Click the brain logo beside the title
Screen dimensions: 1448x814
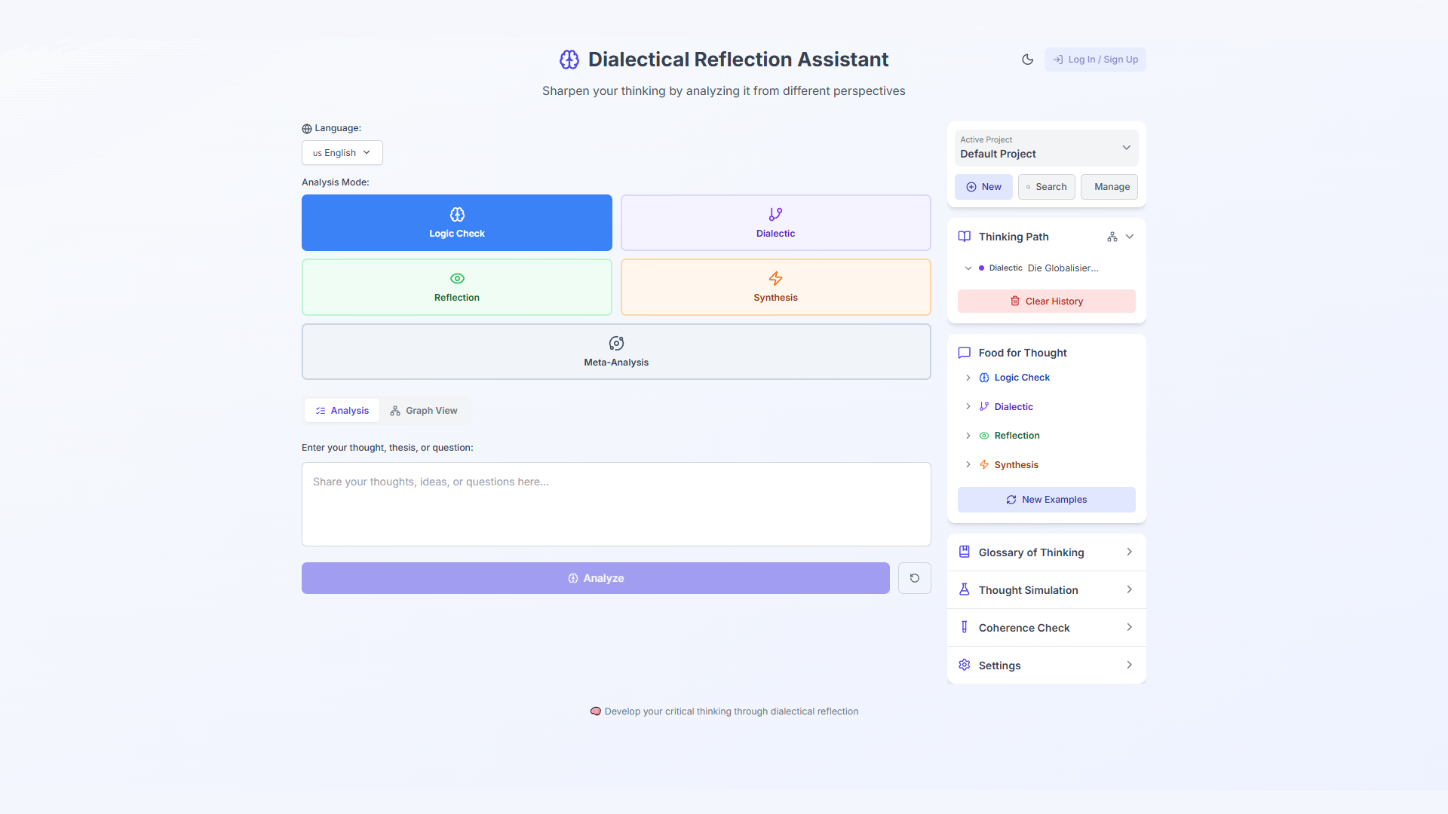tap(569, 60)
